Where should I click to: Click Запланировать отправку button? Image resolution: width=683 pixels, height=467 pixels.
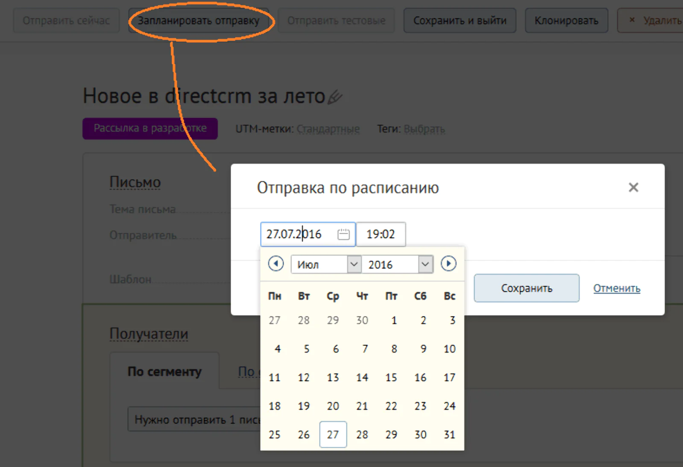199,20
